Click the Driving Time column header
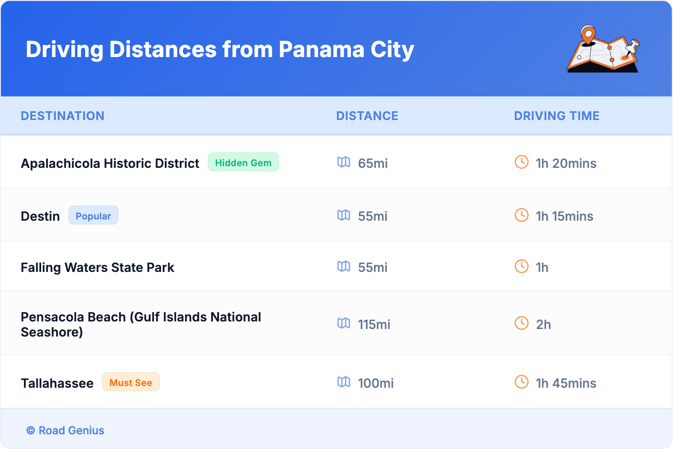Viewport: 673px width, 449px height. tap(556, 116)
